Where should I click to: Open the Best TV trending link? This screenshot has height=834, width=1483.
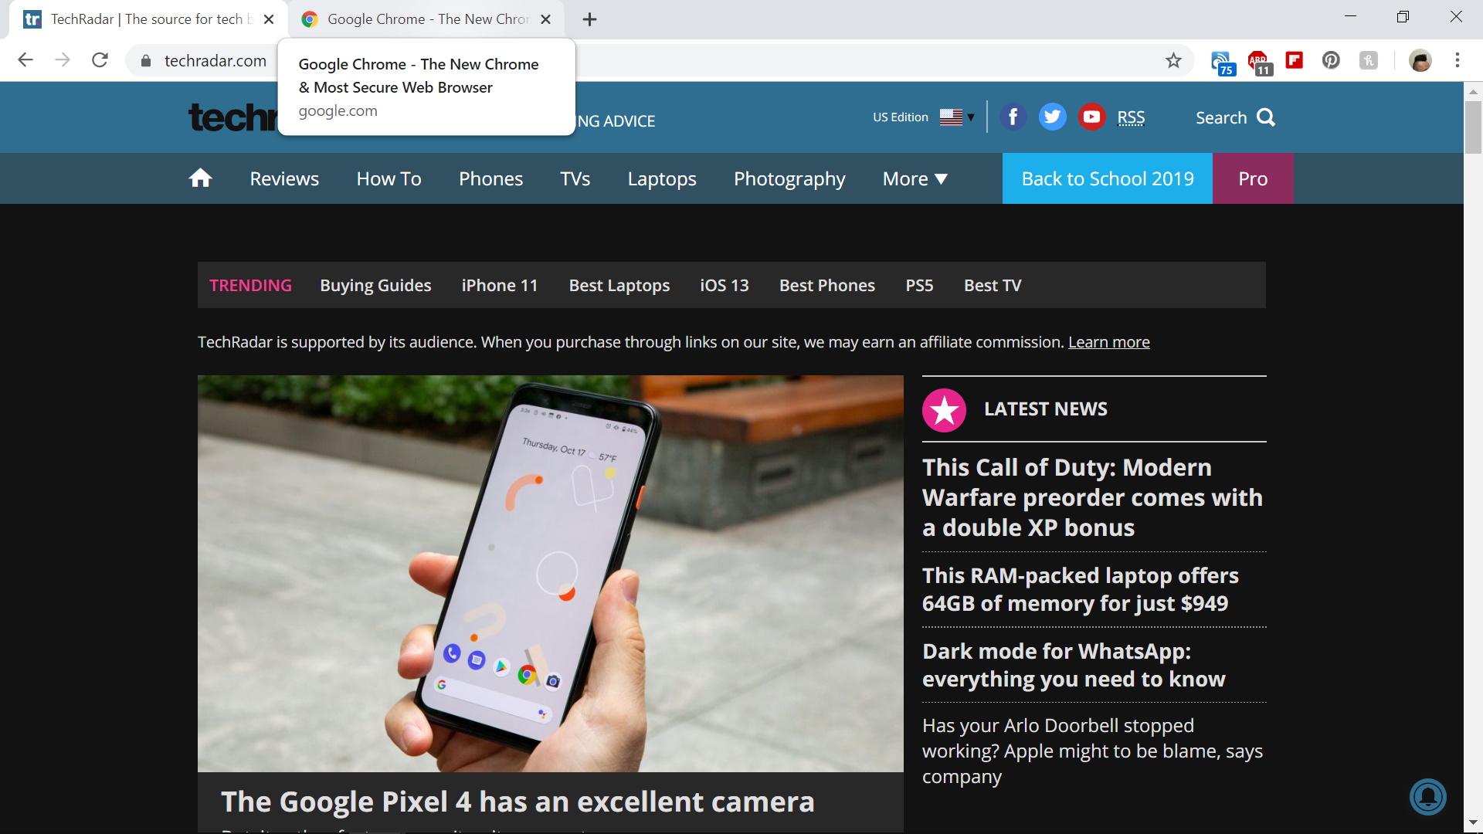point(993,286)
